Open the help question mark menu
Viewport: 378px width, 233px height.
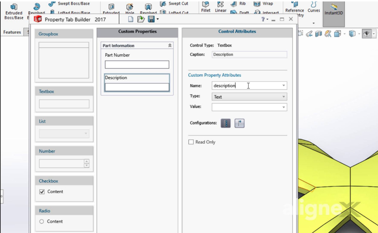[x=263, y=19]
